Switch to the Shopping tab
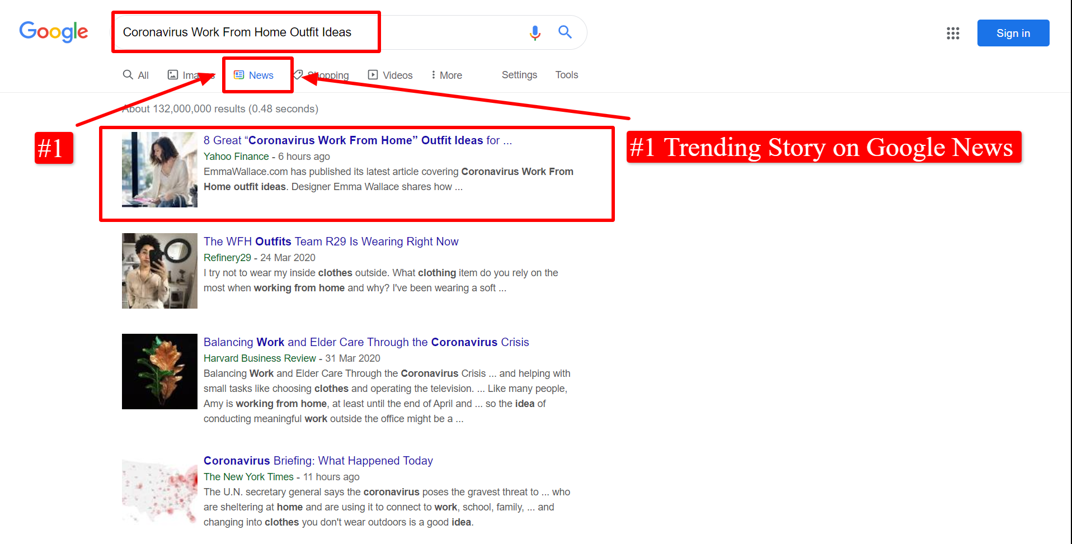The height and width of the screenshot is (544, 1072). click(x=321, y=75)
